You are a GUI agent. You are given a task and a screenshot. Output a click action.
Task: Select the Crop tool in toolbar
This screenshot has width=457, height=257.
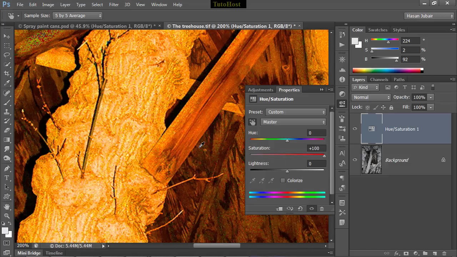pos(7,74)
